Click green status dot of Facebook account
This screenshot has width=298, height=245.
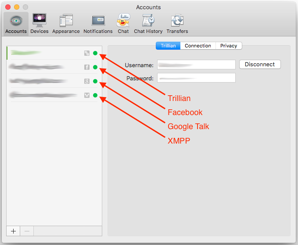pos(95,67)
